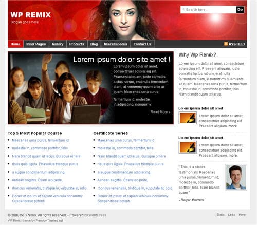The width and height of the screenshot is (257, 225).
Task: Open 'molestie in, commodo' link under Popular Course
Action: (x=40, y=148)
